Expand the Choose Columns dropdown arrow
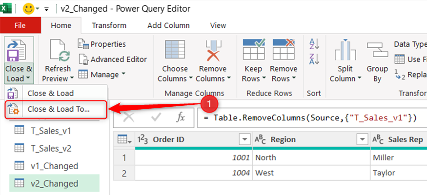 pos(190,78)
